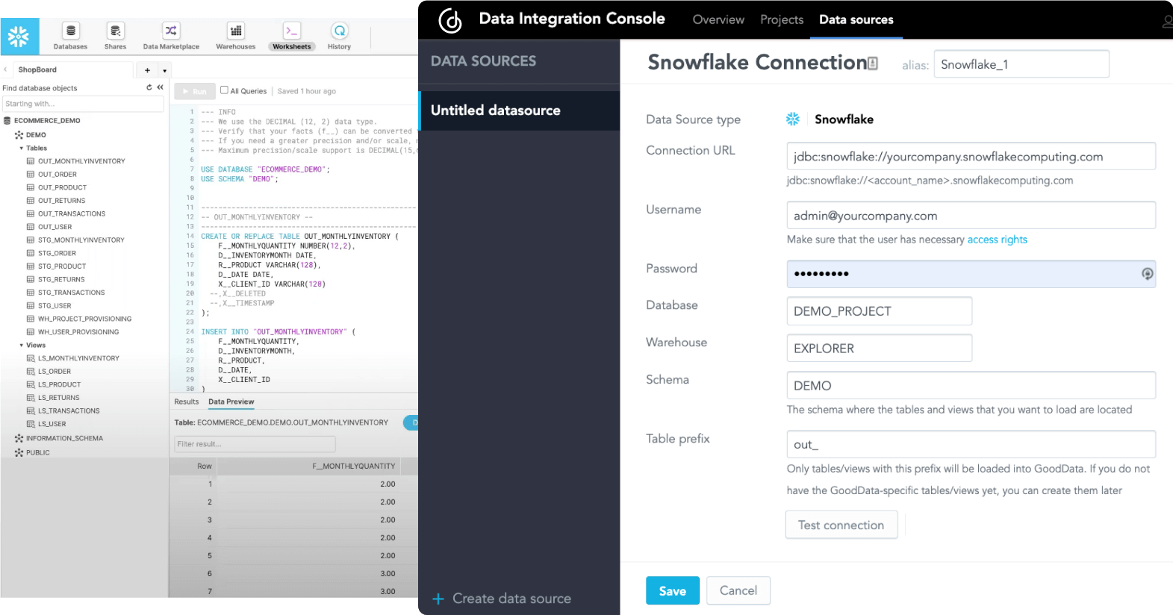
Task: Collapse the Tables tree node
Action: point(21,148)
